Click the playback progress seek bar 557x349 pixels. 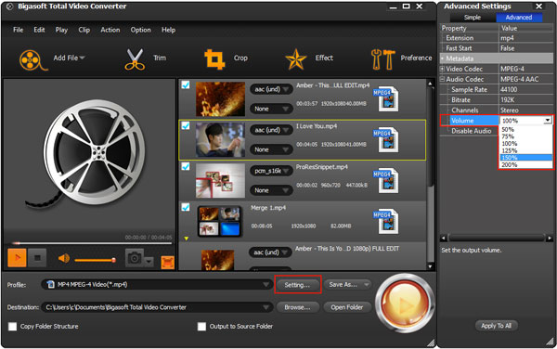[x=92, y=243]
